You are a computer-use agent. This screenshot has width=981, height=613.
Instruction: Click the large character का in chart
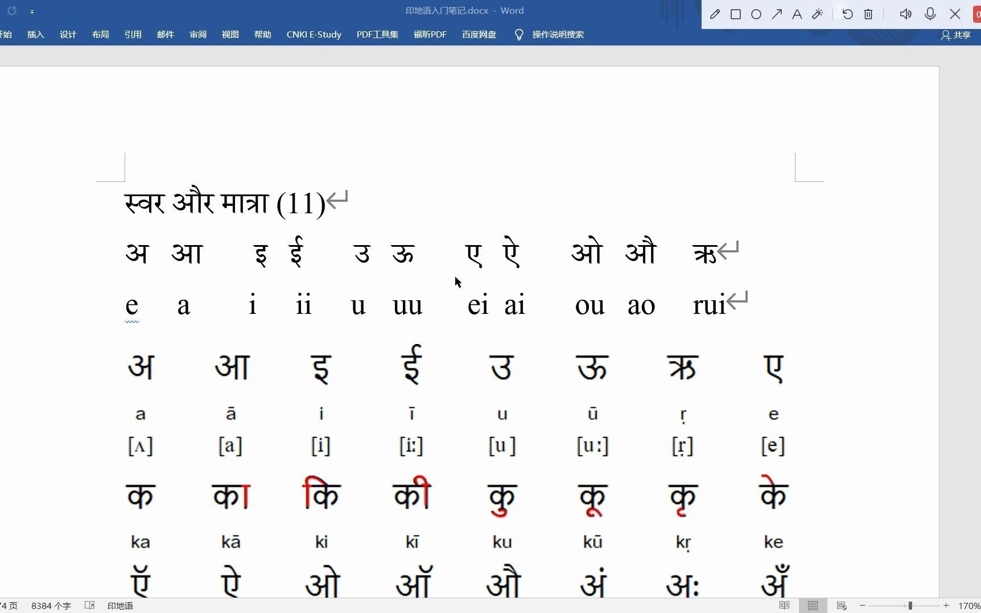click(x=231, y=496)
